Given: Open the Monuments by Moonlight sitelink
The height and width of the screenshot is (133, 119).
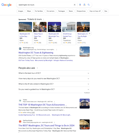Looking at the screenshot, I should click(44, 60).
